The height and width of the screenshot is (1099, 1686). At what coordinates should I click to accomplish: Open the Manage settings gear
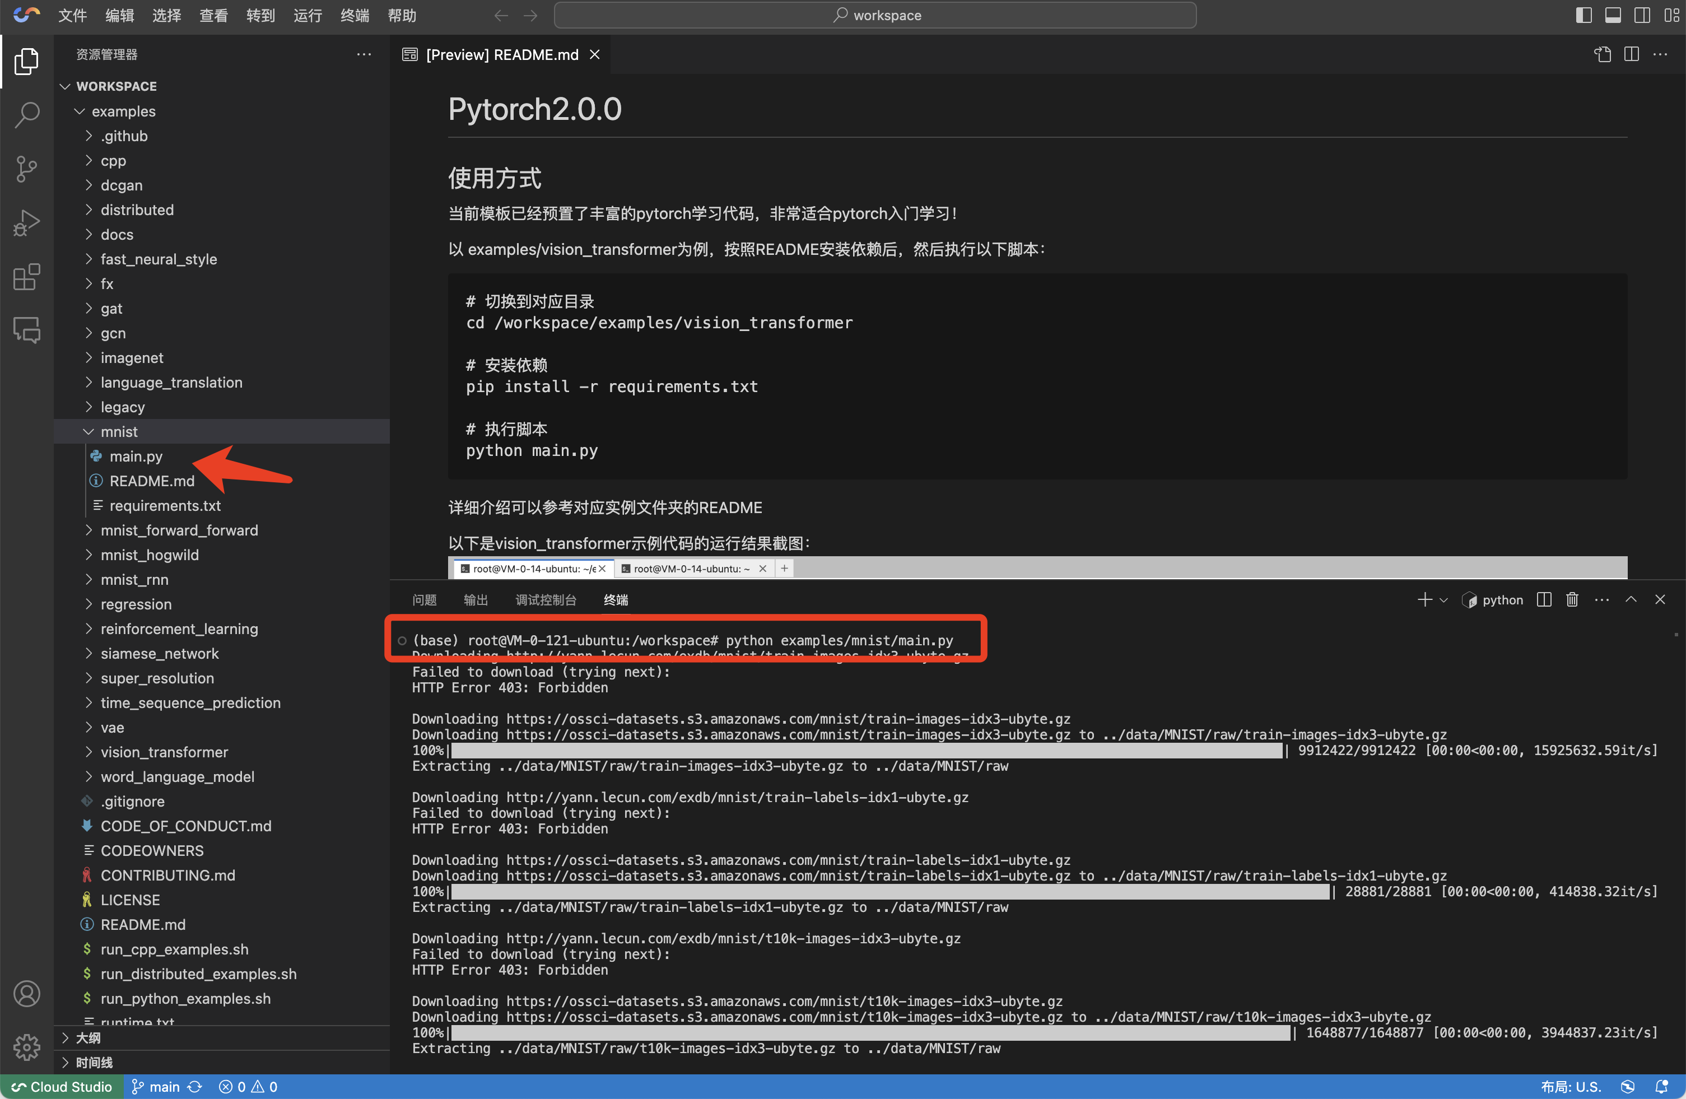pos(26,1046)
